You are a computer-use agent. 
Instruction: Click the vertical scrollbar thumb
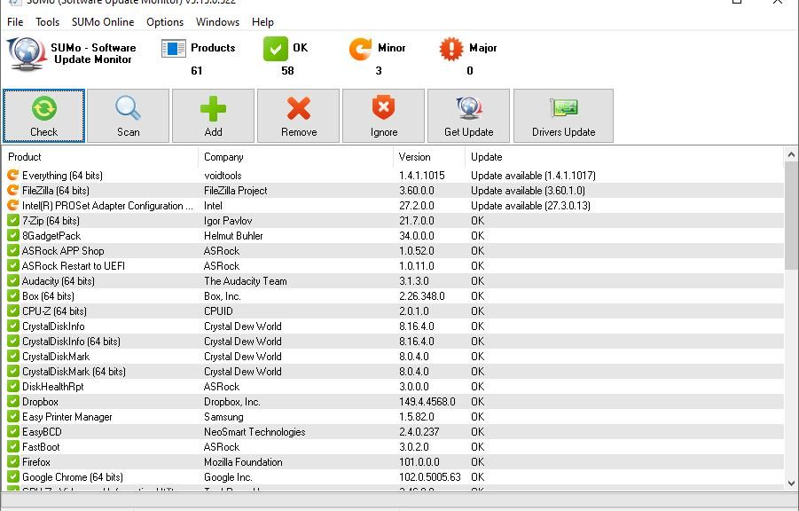coord(791,216)
